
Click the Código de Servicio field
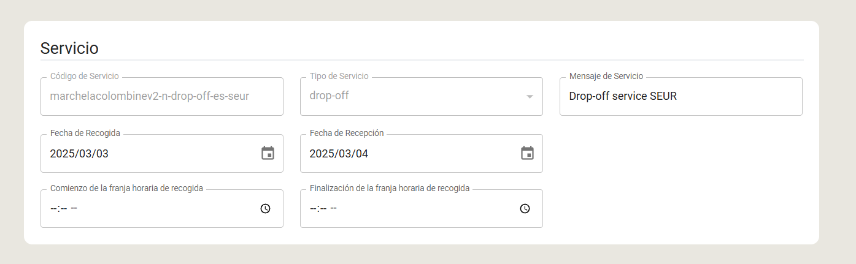[x=162, y=96]
